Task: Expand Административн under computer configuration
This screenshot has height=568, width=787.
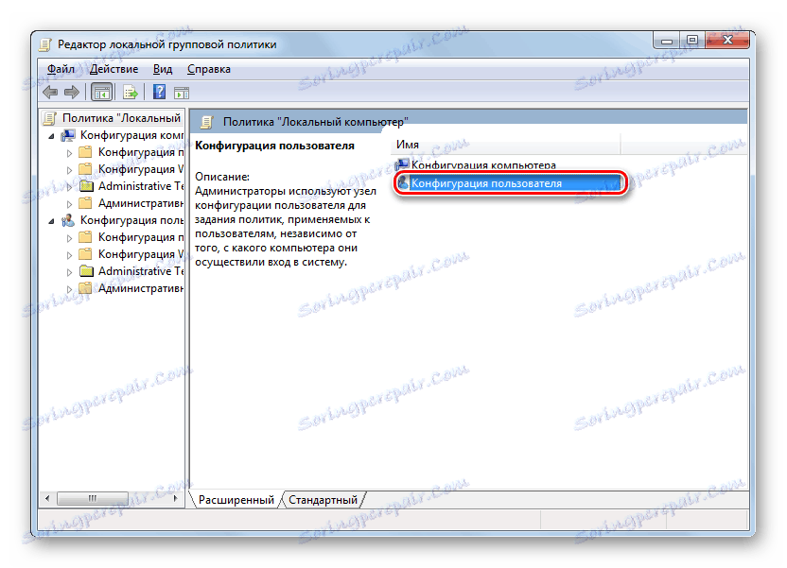Action: (69, 204)
